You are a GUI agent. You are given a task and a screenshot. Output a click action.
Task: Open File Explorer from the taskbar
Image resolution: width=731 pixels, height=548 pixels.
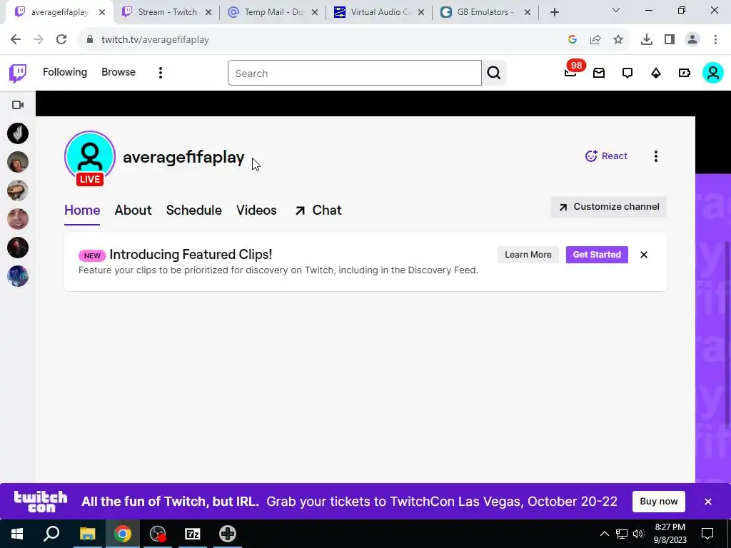click(x=87, y=534)
